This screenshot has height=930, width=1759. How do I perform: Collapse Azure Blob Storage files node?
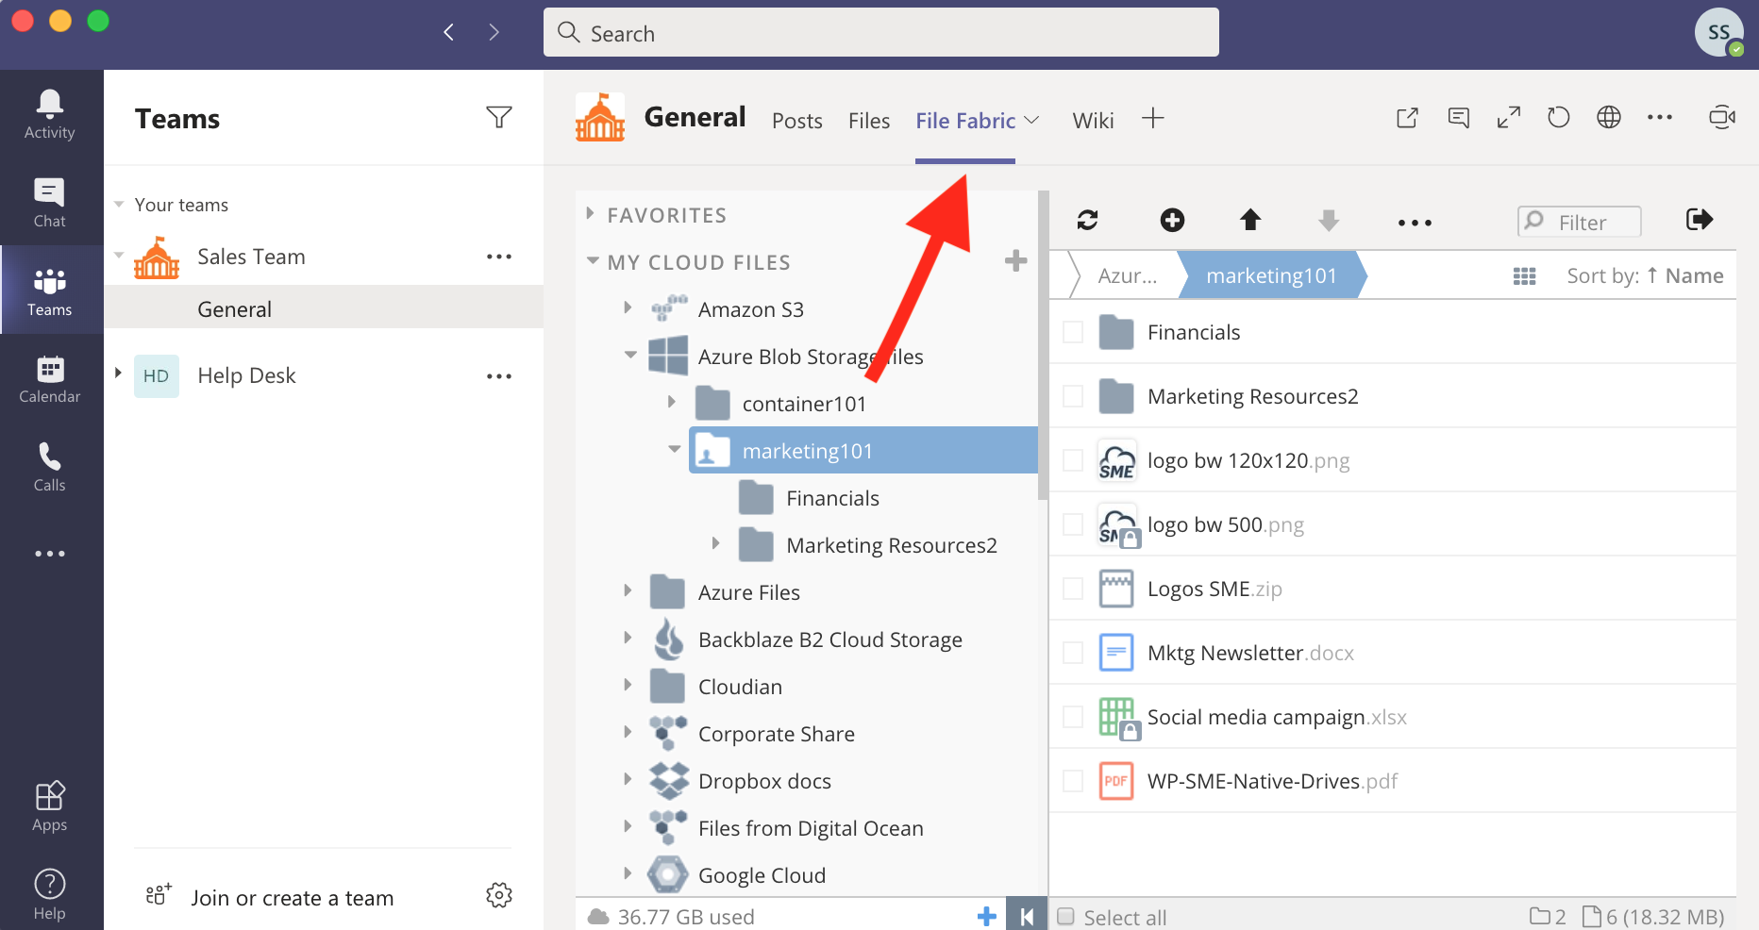[x=630, y=356]
